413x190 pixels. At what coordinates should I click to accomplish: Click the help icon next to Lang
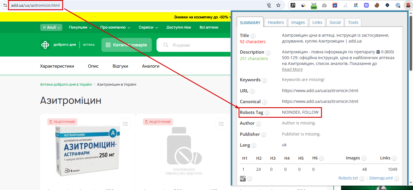[x=254, y=145]
